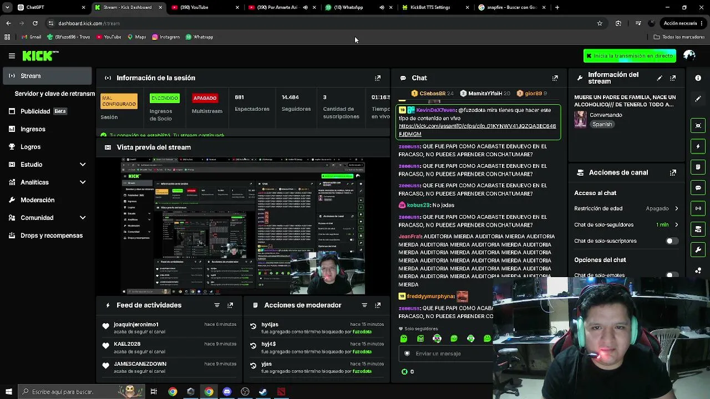Viewport: 710px width, 399px height.
Task: Open the hamburger menu beside the Kick logo
Action: coord(12,55)
